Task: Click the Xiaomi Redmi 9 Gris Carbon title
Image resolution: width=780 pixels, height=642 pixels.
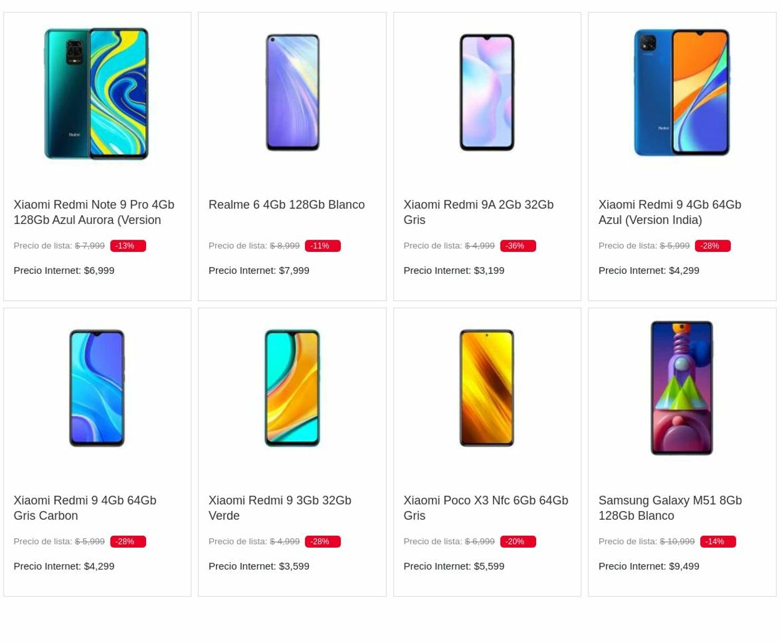Action: pos(84,508)
